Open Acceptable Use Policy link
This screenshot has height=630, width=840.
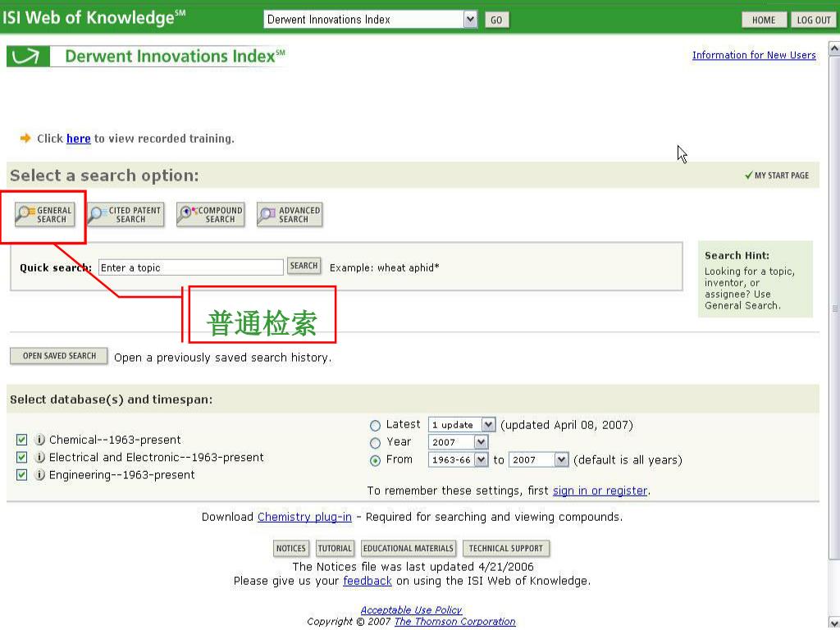411,609
